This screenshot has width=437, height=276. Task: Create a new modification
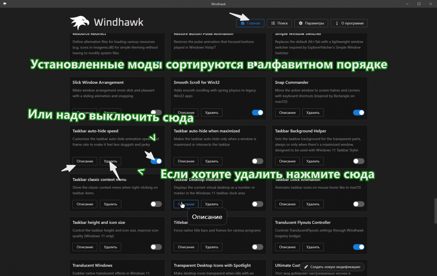pos(332,267)
